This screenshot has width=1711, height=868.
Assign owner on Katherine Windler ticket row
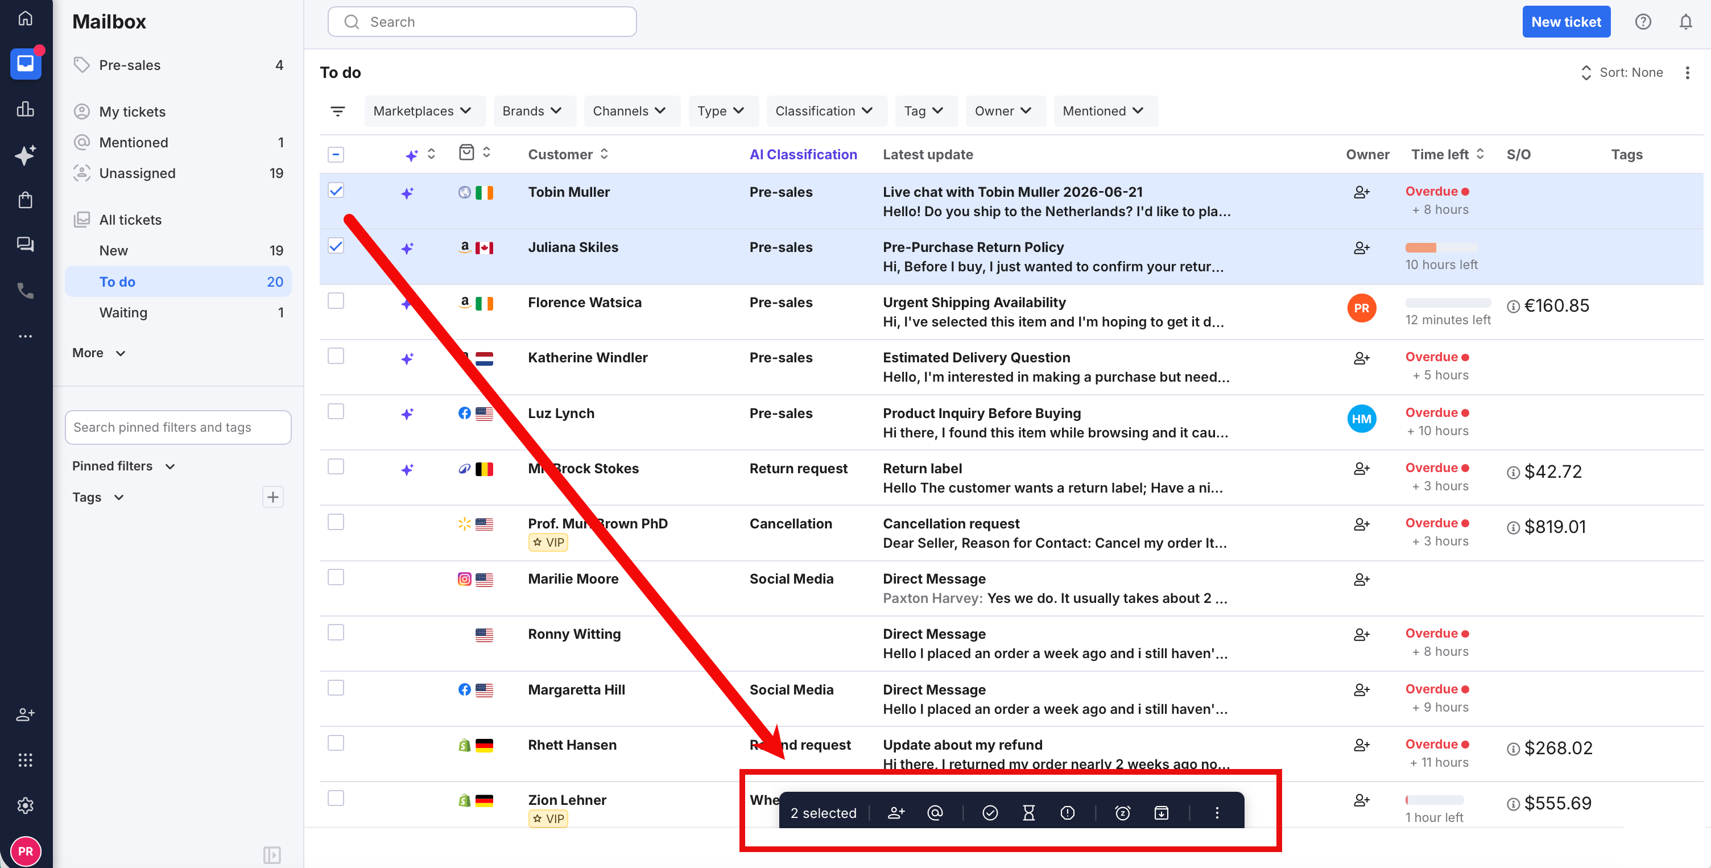click(x=1361, y=358)
